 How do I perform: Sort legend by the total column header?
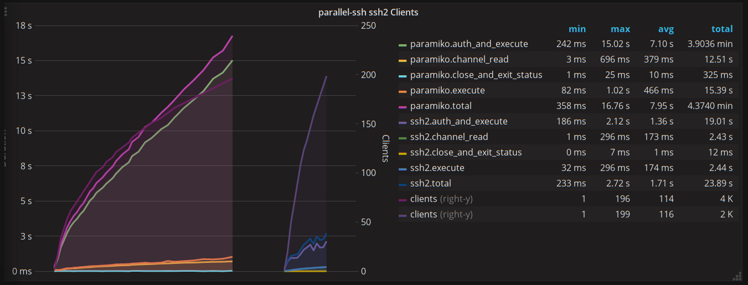(x=722, y=29)
